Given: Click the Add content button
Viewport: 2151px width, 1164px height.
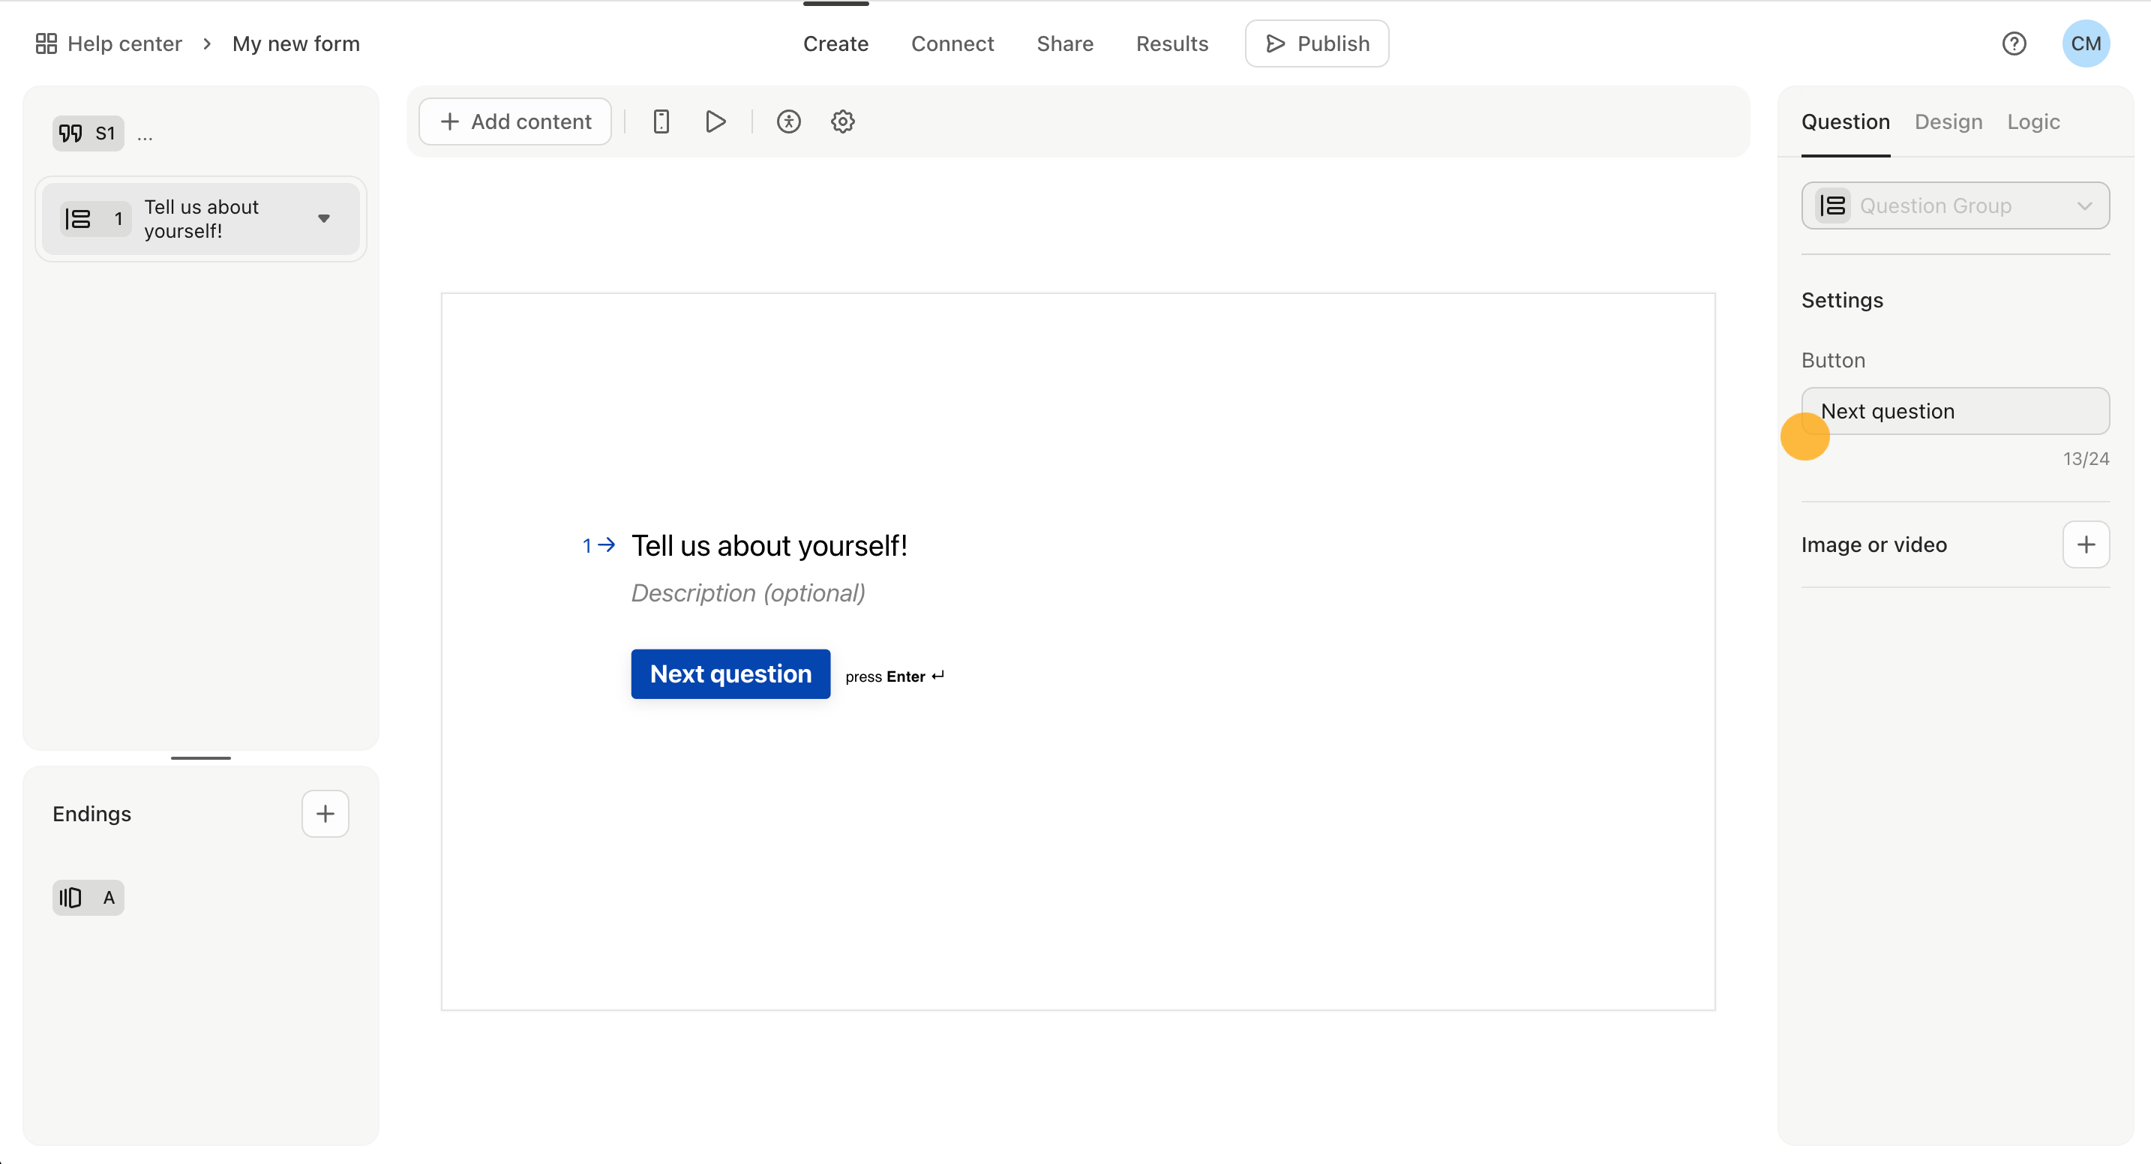Looking at the screenshot, I should pos(514,121).
